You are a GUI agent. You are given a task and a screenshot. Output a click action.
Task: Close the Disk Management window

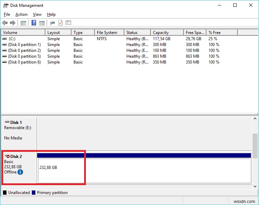pos(250,5)
